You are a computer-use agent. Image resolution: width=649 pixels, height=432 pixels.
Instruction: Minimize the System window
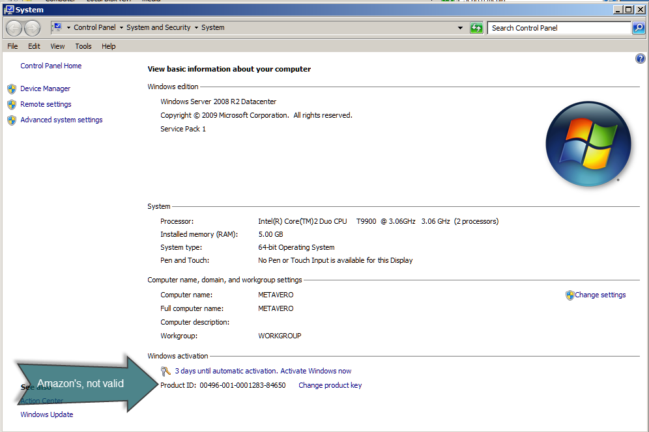618,10
